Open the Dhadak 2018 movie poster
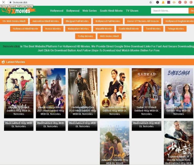This screenshot has height=165, width=194. coord(19,93)
